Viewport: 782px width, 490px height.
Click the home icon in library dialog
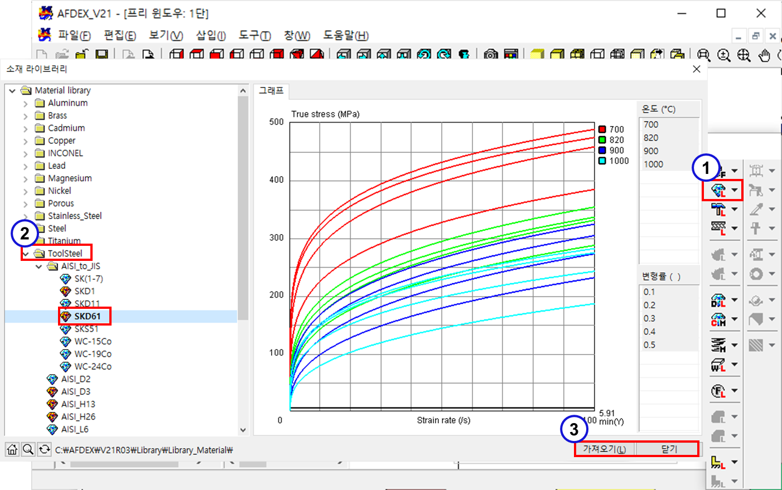pyautogui.click(x=12, y=449)
